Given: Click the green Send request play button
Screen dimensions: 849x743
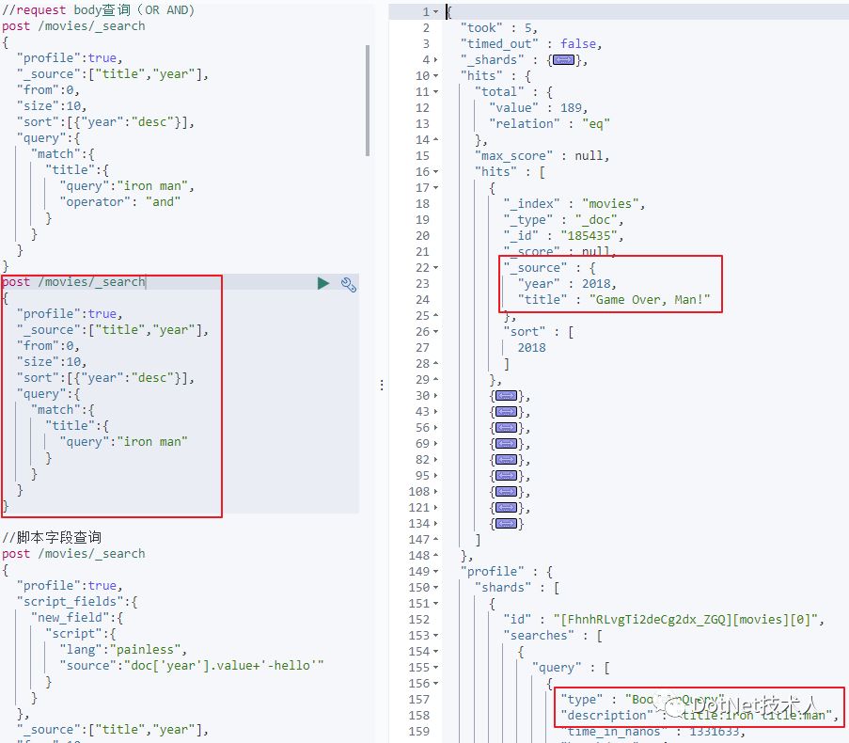Looking at the screenshot, I should tap(323, 283).
